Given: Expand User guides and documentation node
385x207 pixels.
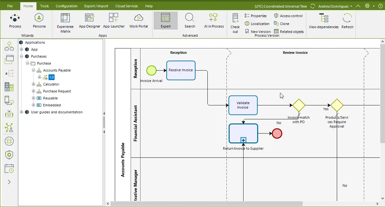Looking at the screenshot, I should tap(21, 112).
